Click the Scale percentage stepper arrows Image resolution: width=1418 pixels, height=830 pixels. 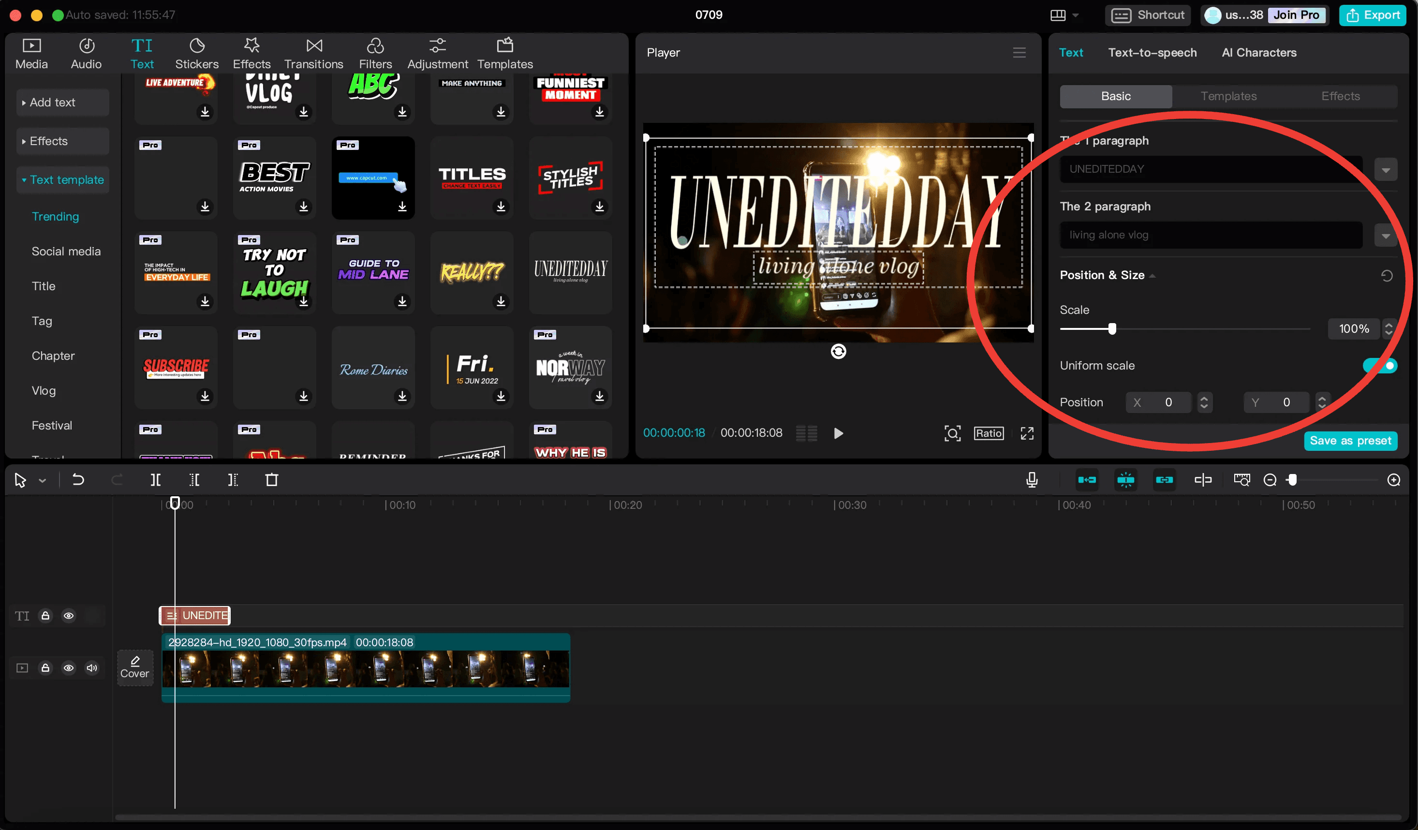coord(1388,328)
